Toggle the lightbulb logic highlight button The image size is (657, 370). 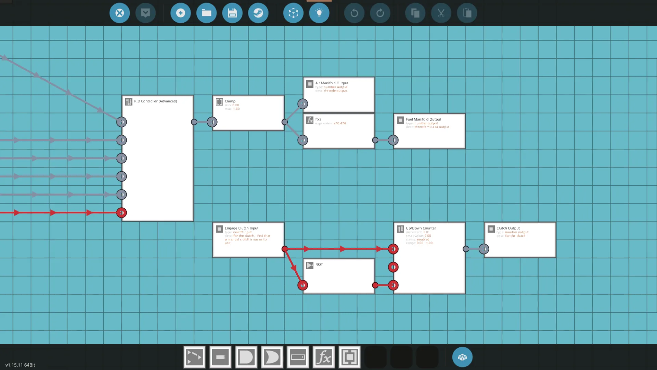pos(319,13)
